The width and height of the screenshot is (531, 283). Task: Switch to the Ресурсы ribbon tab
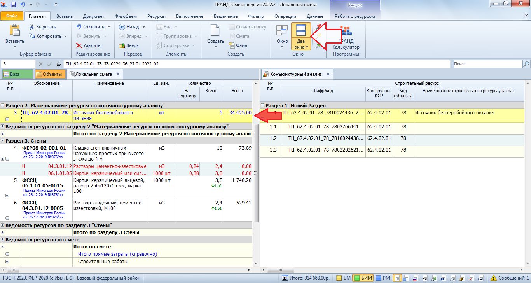click(156, 16)
